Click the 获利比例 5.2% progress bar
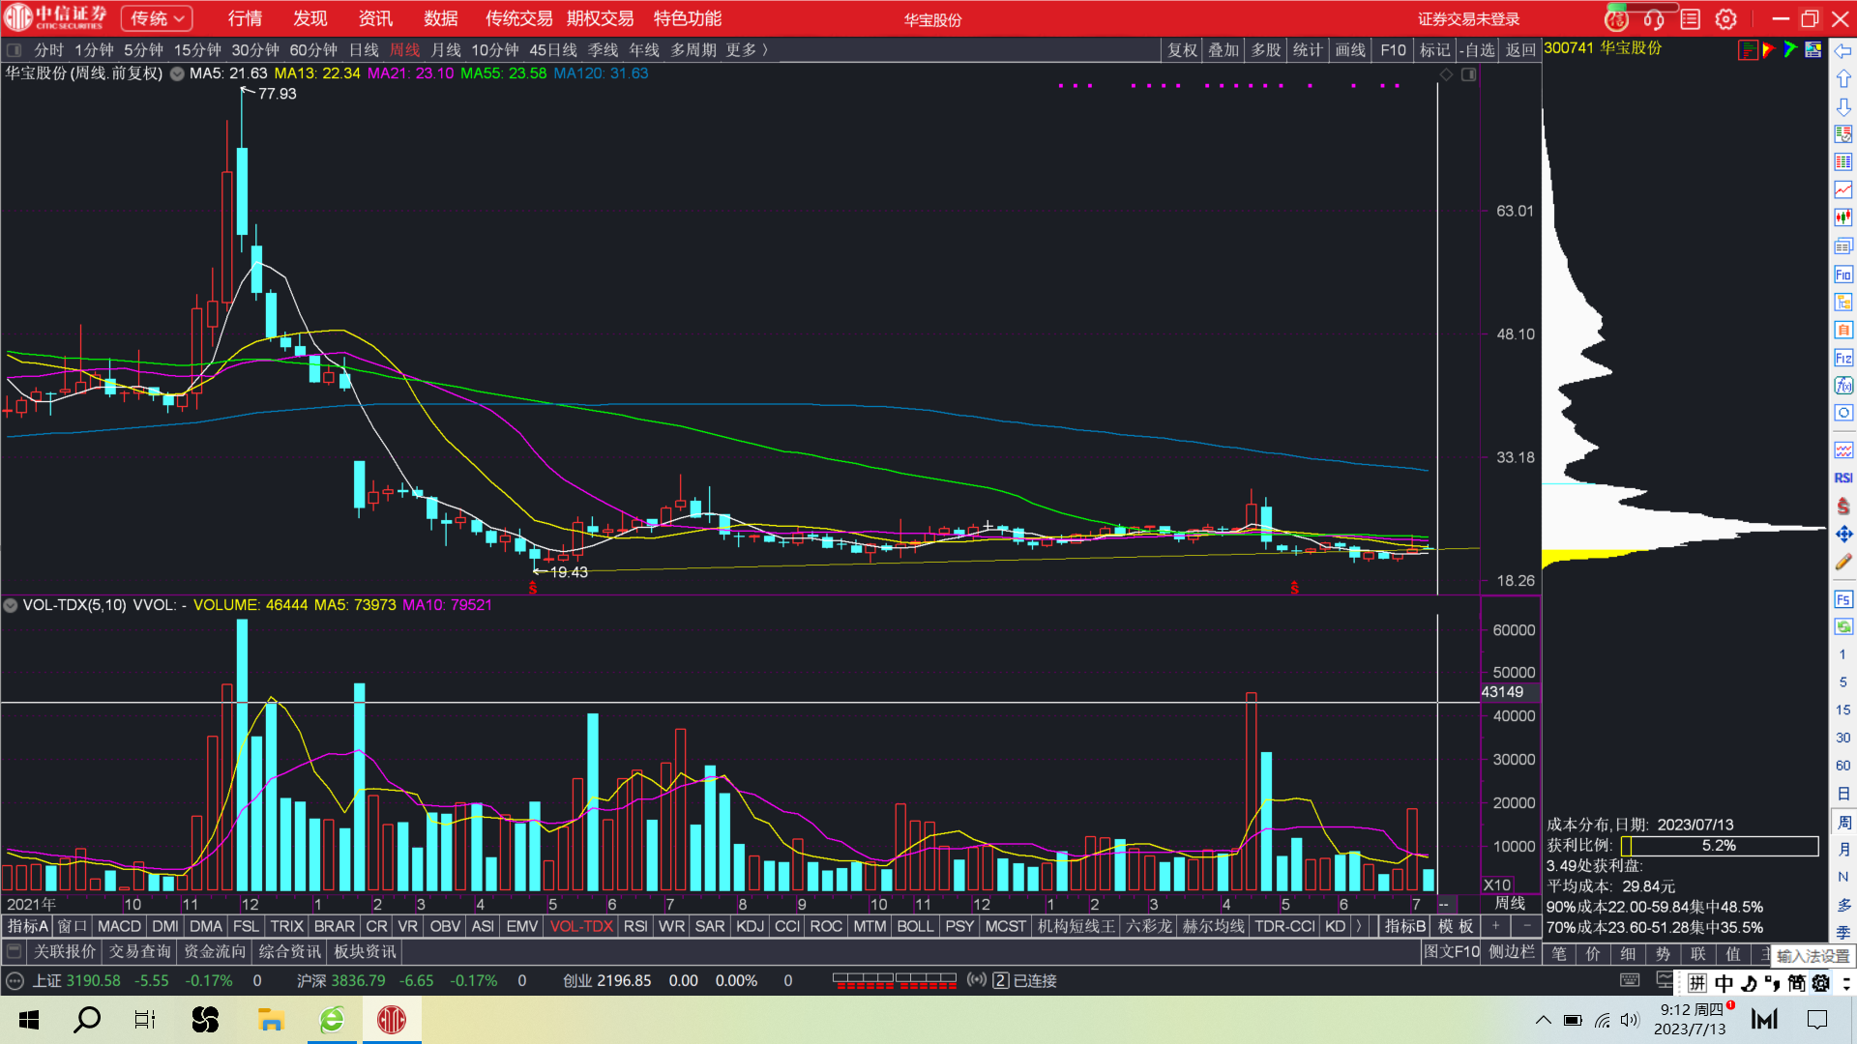The width and height of the screenshot is (1857, 1044). (1719, 846)
